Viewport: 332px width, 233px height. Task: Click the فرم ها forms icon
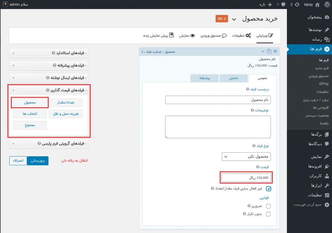pos(327,49)
